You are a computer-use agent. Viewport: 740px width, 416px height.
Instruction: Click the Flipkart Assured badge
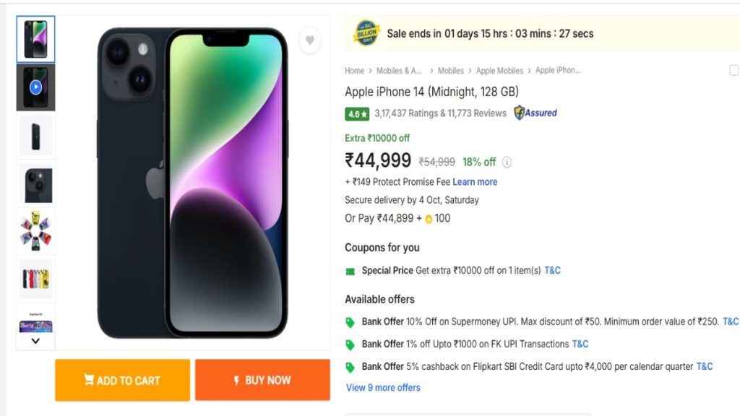pos(535,113)
